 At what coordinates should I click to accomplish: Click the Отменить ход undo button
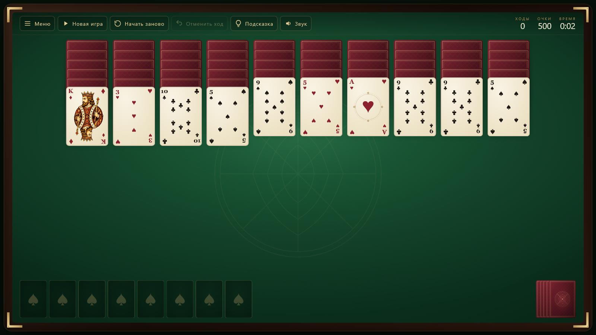200,23
